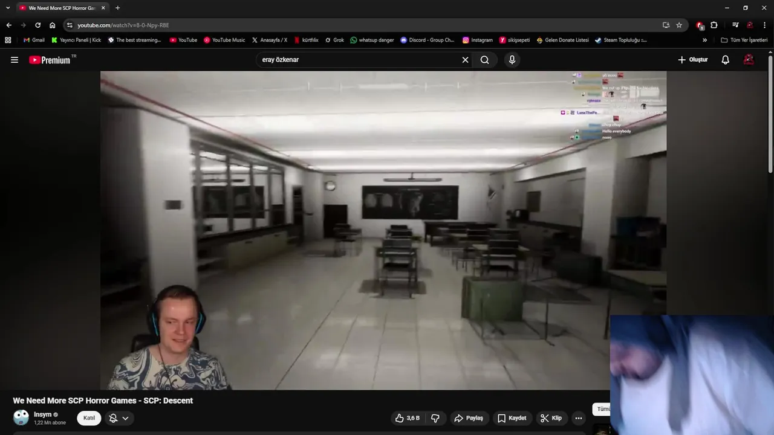This screenshot has height=435, width=774.
Task: Open the kürtflix bookmark
Action: 306,40
